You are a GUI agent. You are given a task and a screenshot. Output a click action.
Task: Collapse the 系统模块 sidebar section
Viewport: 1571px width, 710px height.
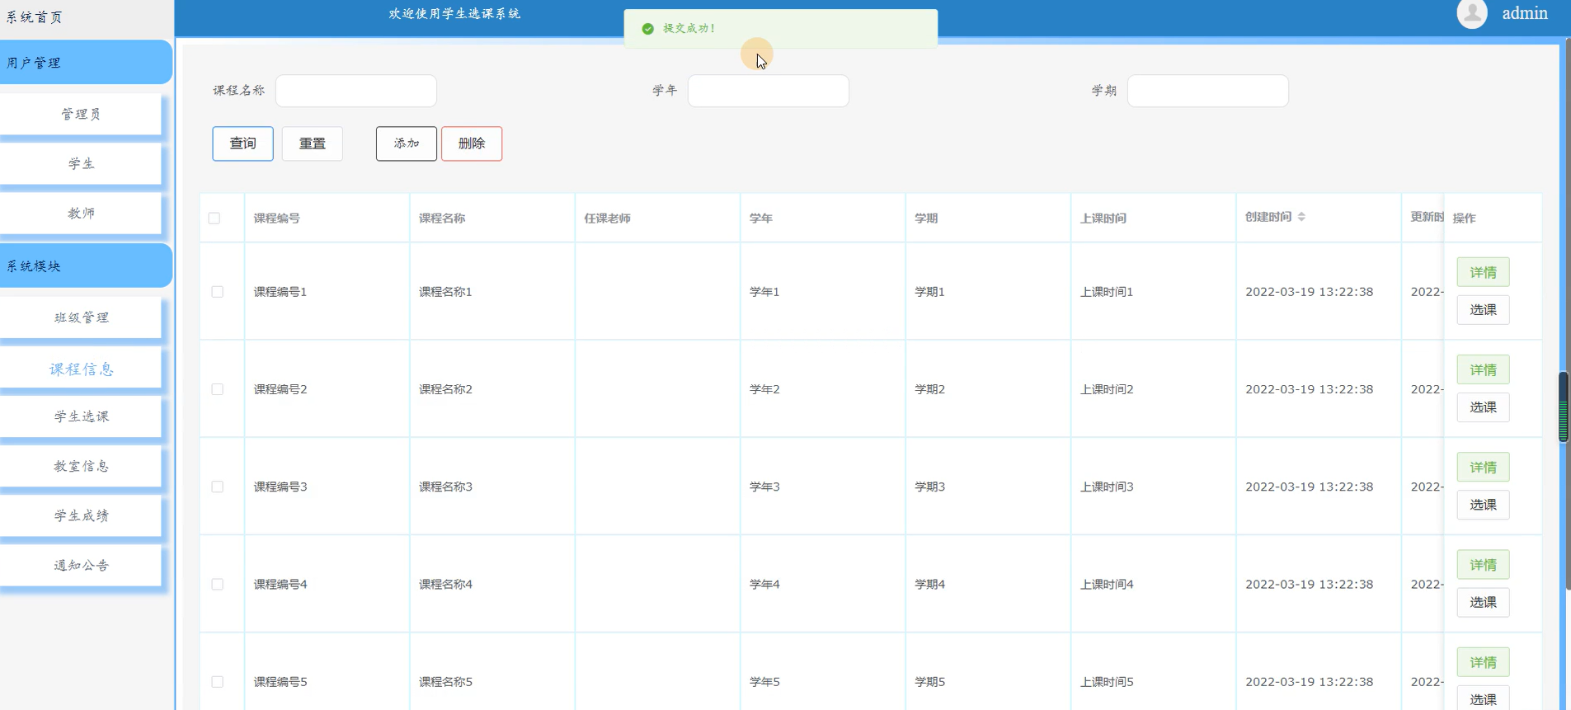[86, 266]
